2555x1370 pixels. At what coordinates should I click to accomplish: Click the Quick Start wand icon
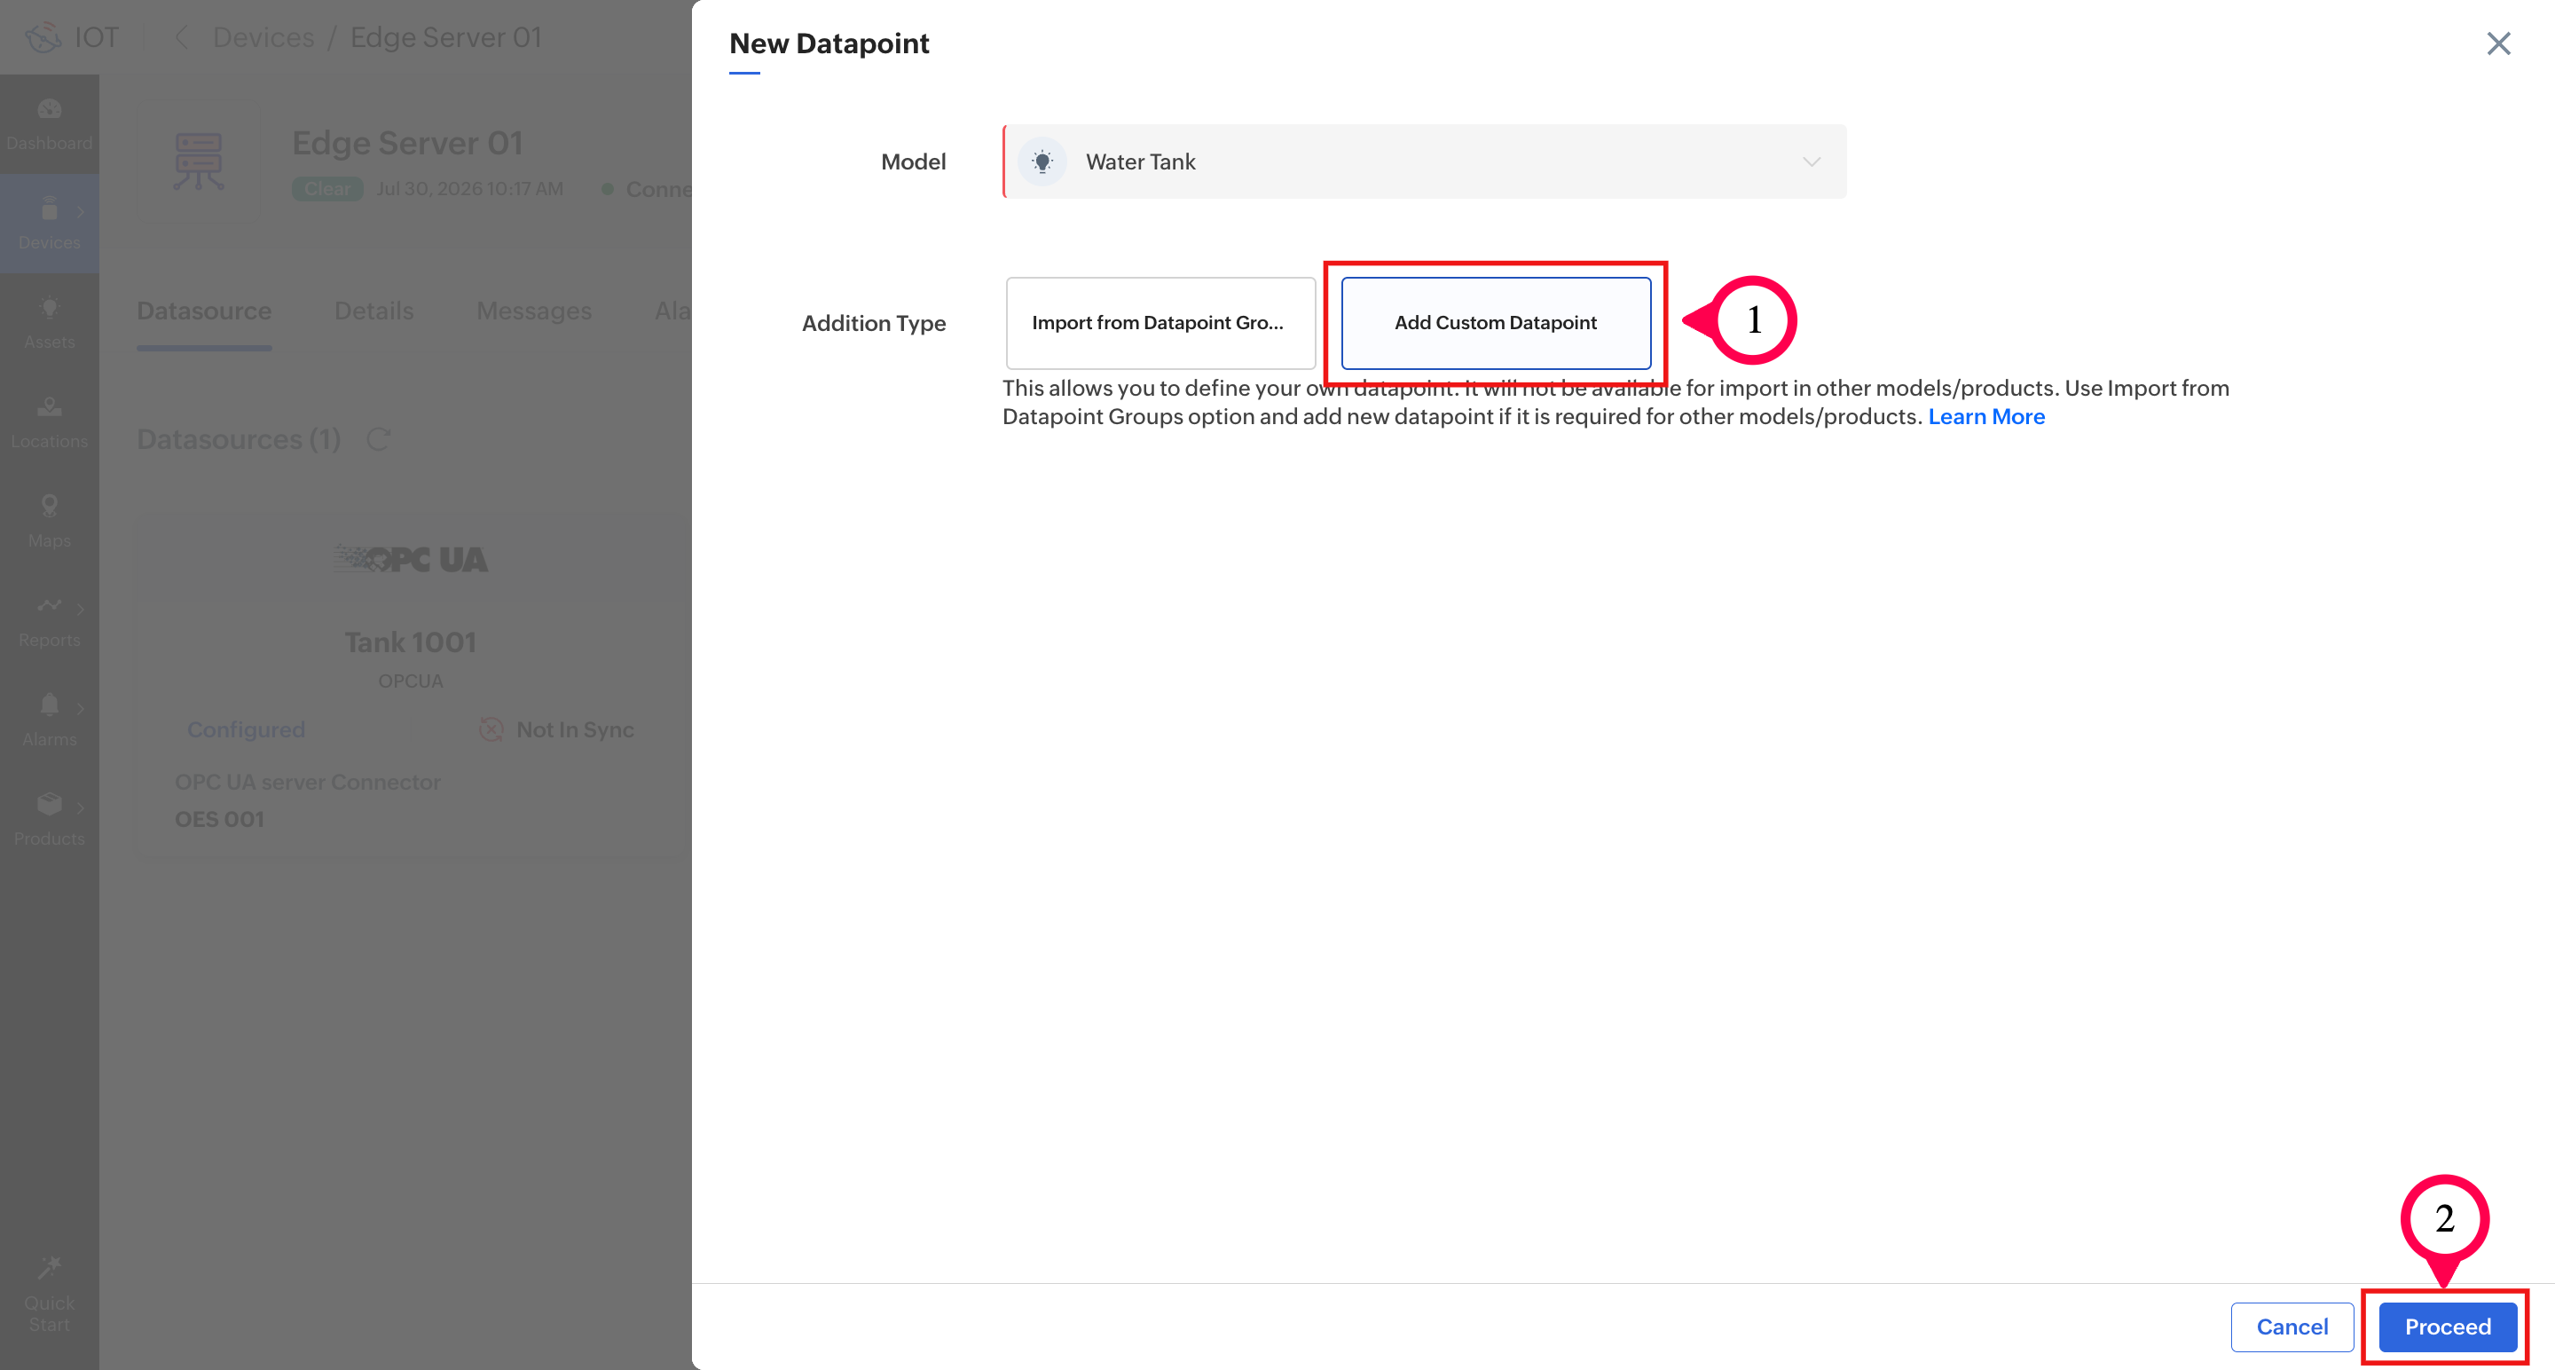point(49,1268)
